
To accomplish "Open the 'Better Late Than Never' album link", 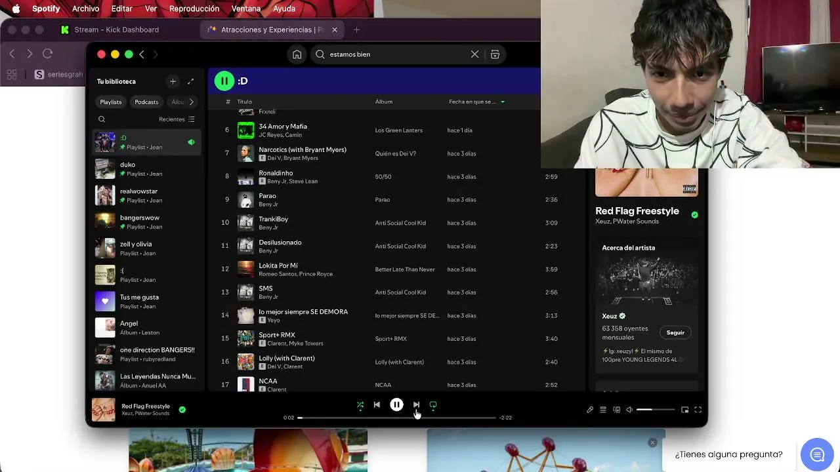I will click(405, 269).
